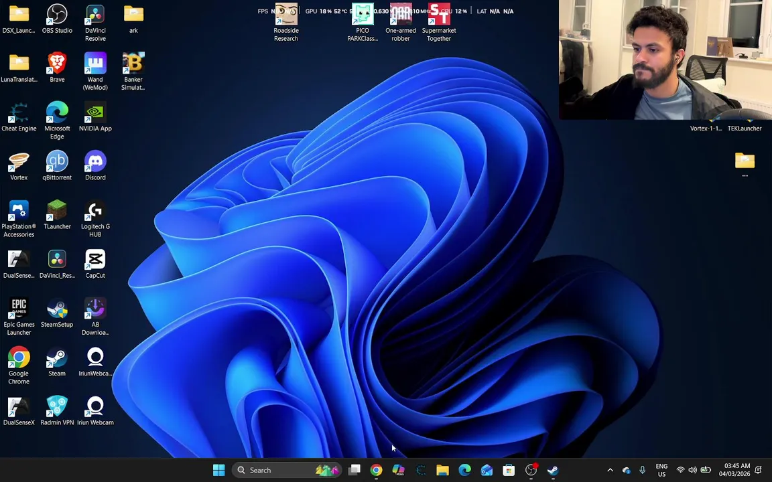Screen dimensions: 772x482
Task: Select Supermarket Together game shortcut
Action: coord(439,23)
